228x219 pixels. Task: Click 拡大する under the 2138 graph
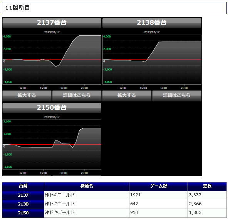pos(127,95)
